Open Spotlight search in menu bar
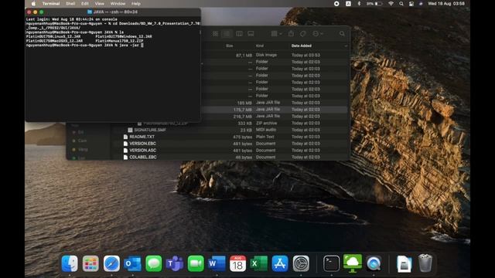Image resolution: width=495 pixels, height=278 pixels. click(401, 4)
